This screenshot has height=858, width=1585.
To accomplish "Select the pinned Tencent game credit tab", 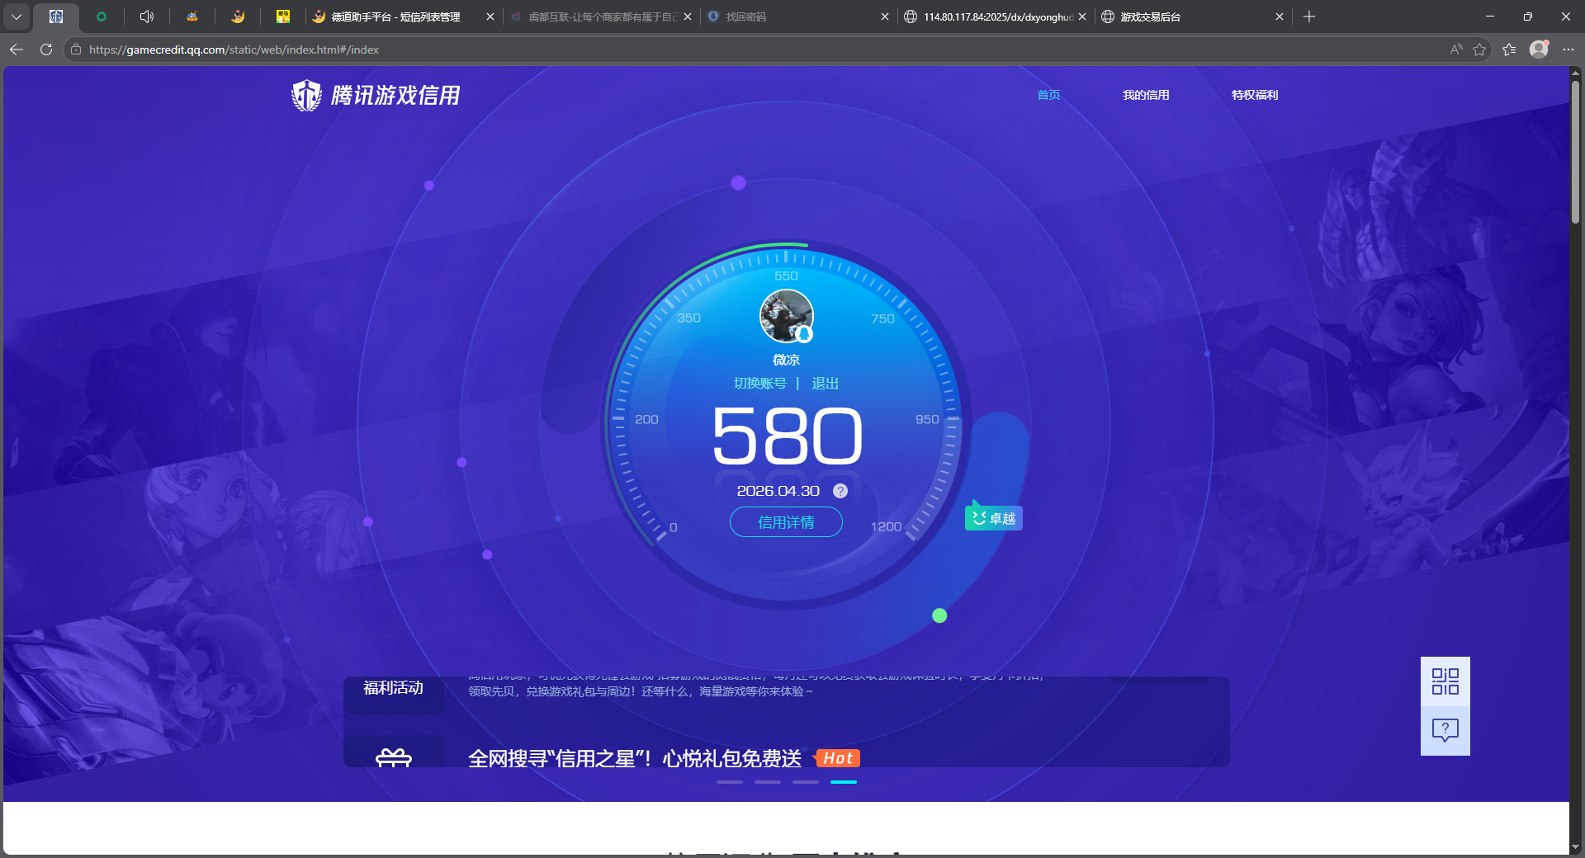I will 56,16.
